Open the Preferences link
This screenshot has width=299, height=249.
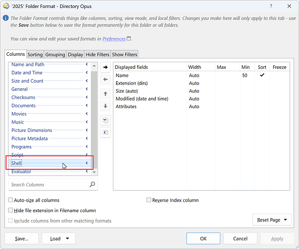point(114,39)
